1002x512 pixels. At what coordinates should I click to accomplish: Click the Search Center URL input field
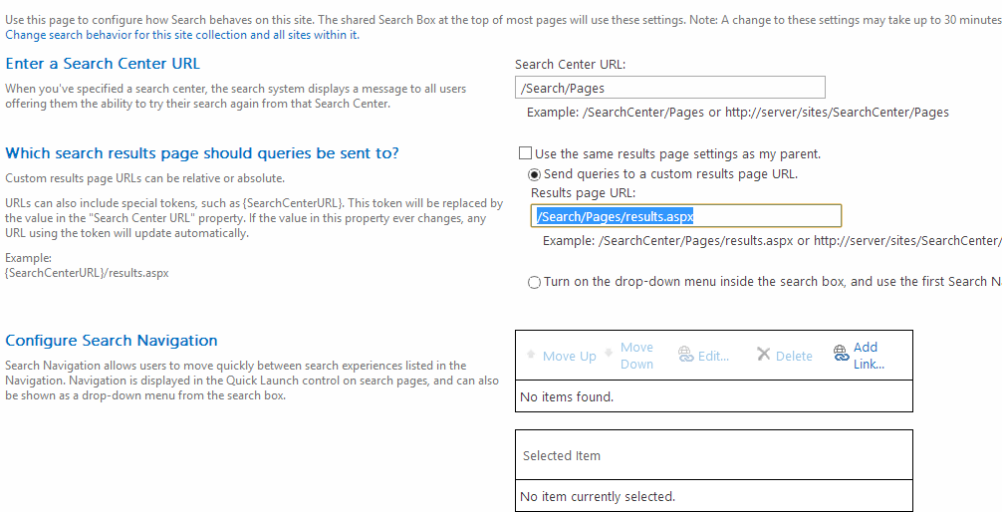(669, 88)
